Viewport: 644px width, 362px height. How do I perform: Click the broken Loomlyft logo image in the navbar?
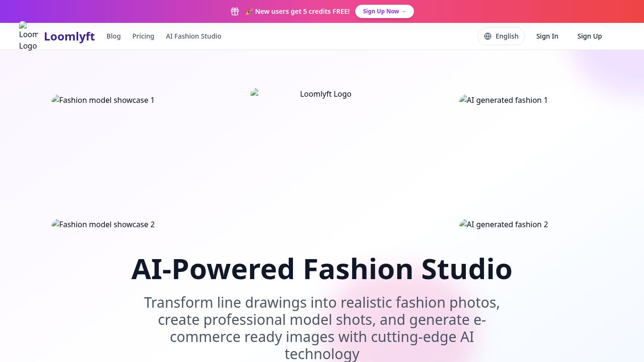coord(29,36)
